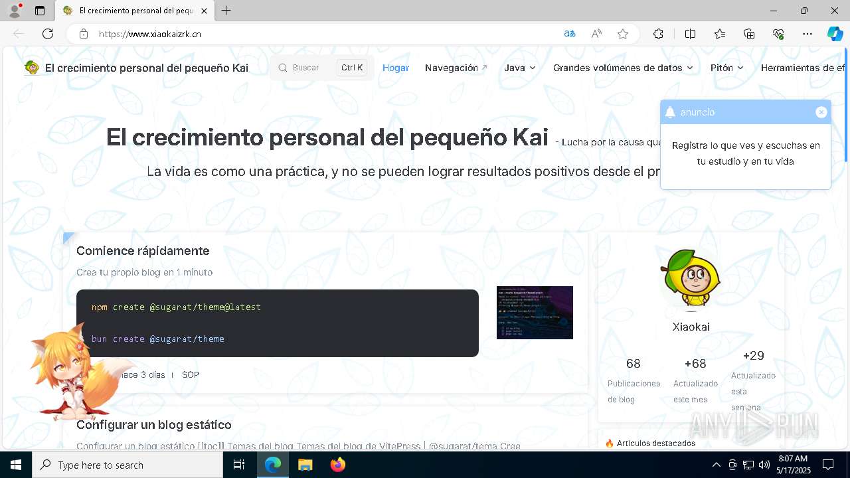Open the tab actions menu icon
850x478 pixels.
point(40,11)
